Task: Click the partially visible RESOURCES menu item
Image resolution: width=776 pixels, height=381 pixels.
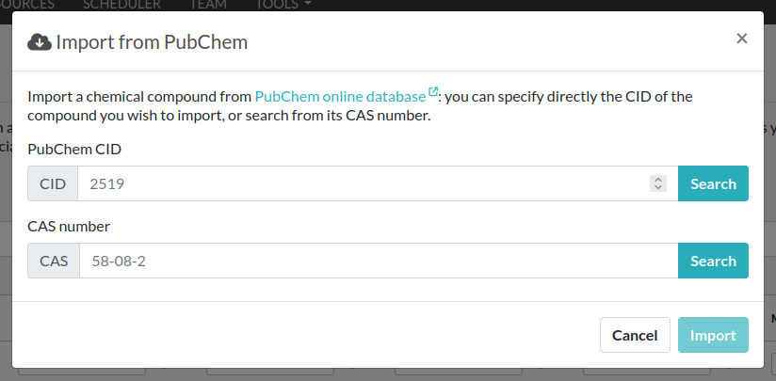Action: point(26,5)
